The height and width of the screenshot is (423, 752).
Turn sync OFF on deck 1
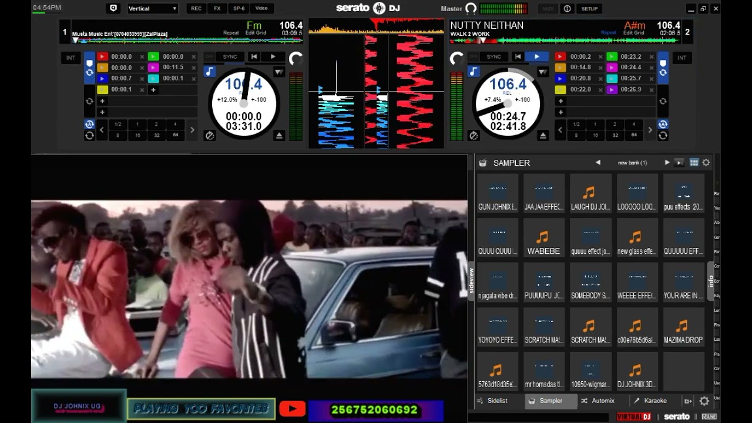click(x=210, y=56)
